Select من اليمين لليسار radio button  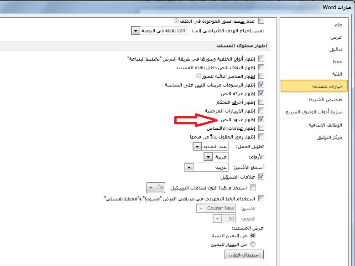point(253,236)
